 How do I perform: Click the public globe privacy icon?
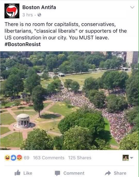pos(39,15)
